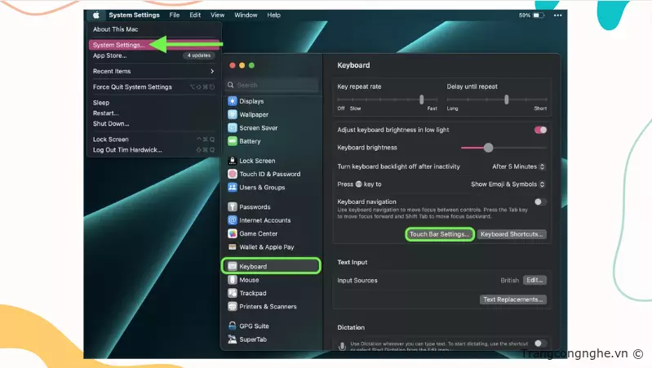Select the Wallpaper sidebar icon
This screenshot has width=652, height=368.
[233, 114]
